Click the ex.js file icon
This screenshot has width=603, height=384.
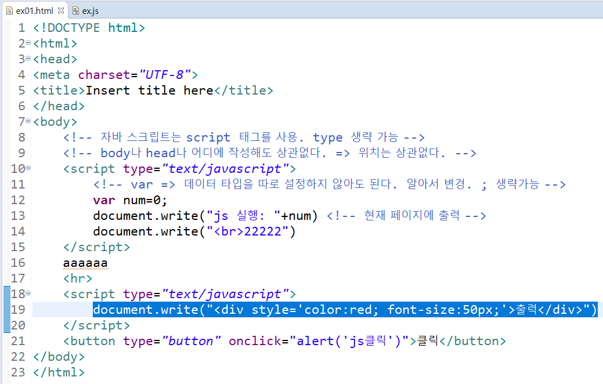[x=76, y=11]
